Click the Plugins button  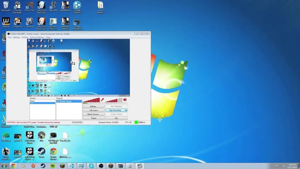[93, 118]
